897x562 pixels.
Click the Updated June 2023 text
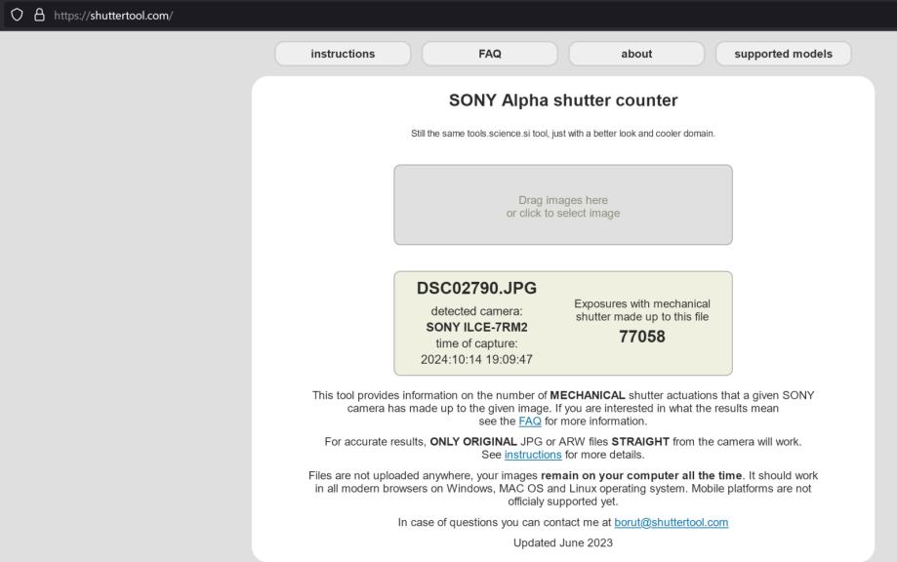(563, 542)
